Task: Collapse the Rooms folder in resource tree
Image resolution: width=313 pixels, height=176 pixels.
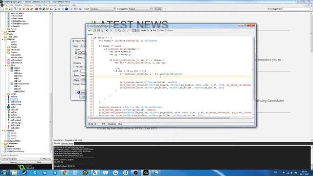Action: click(x=2, y=131)
